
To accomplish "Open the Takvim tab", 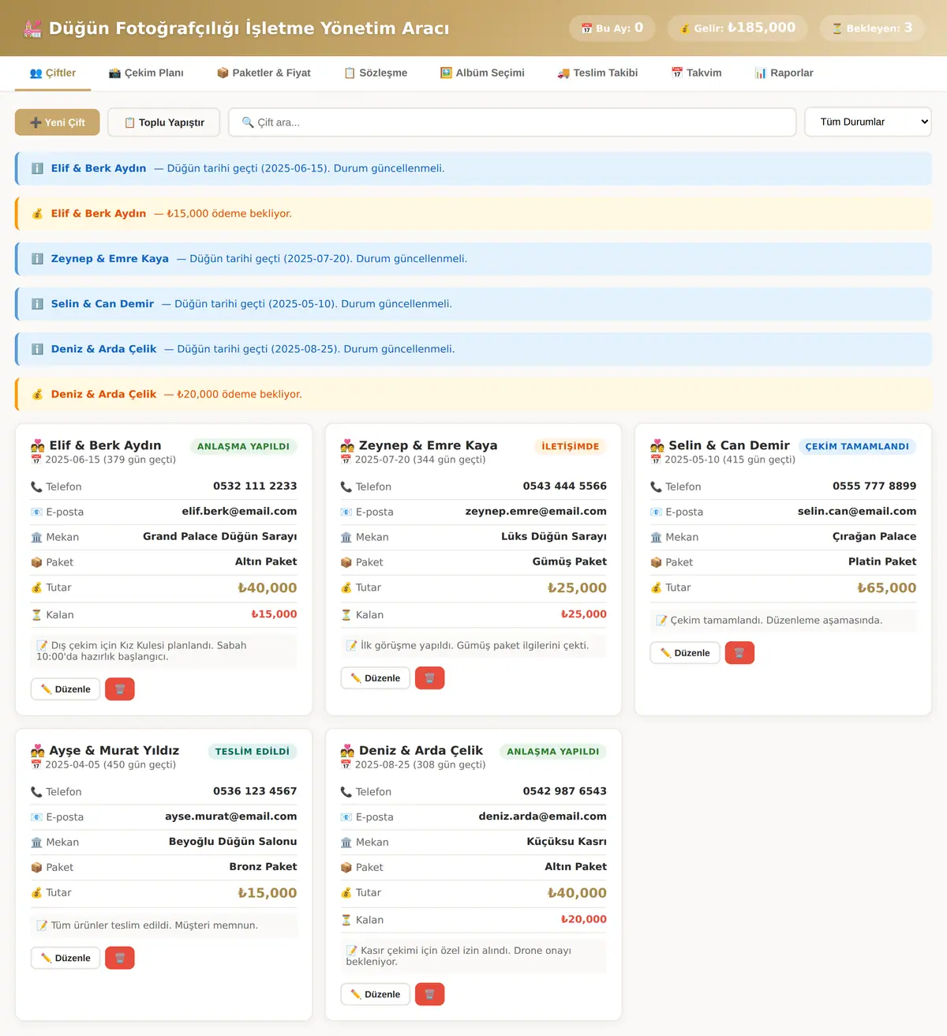I will [696, 73].
